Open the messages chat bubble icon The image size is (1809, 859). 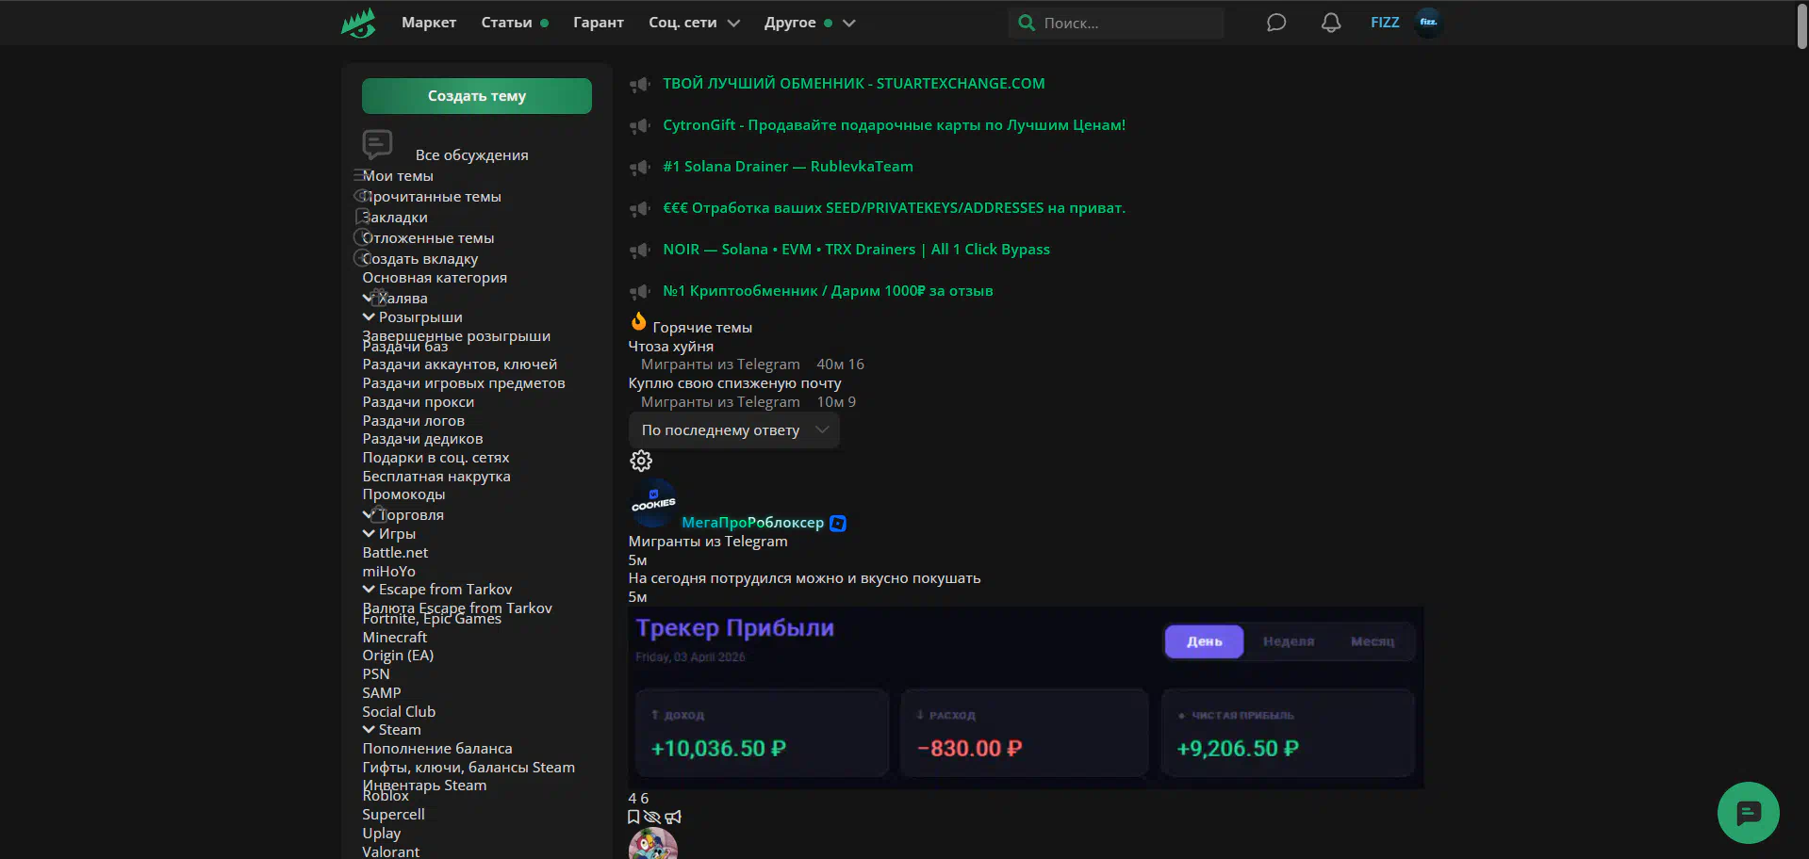1275,23
